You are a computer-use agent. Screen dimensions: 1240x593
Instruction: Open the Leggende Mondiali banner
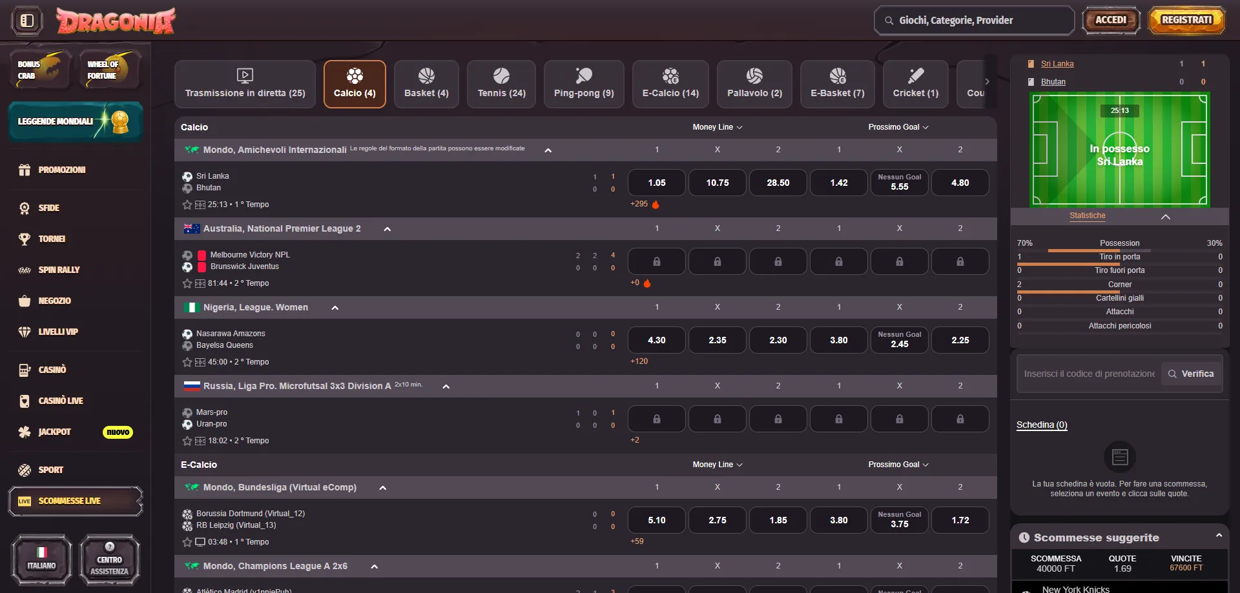coord(76,121)
